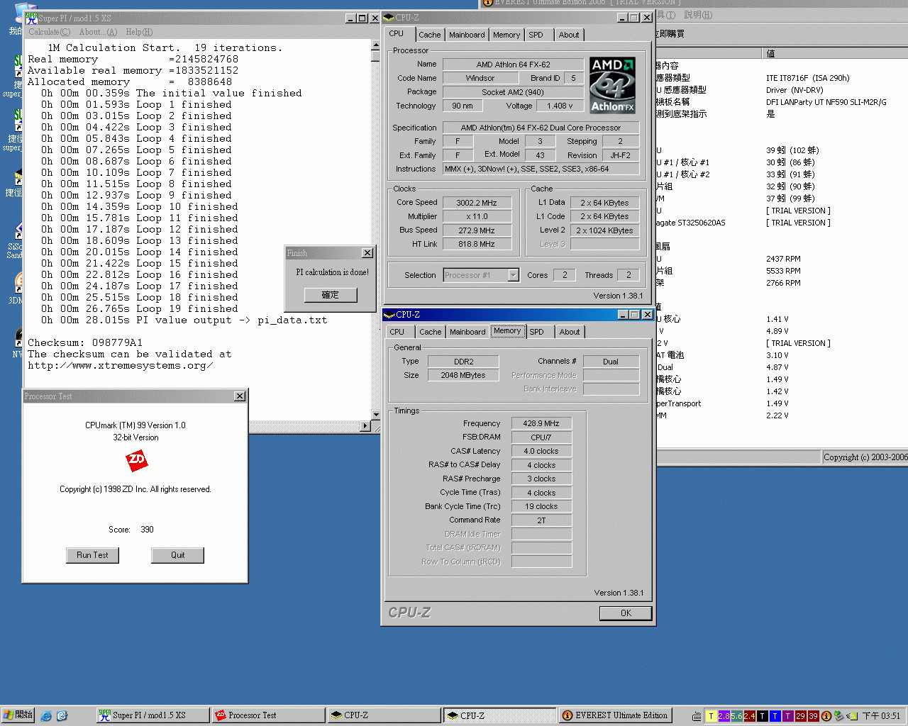Click the DFI LANParty UT NF590 SLI-M2R/G entry

pos(826,102)
